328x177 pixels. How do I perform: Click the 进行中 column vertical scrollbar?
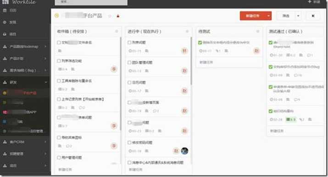click(191, 61)
